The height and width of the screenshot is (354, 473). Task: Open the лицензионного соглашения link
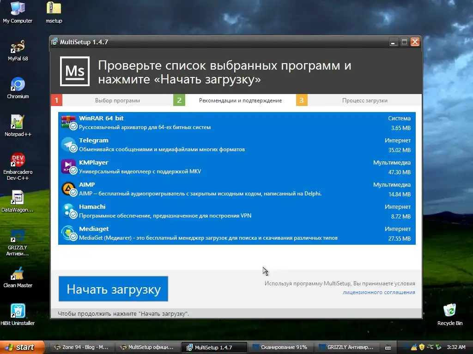pos(379,292)
